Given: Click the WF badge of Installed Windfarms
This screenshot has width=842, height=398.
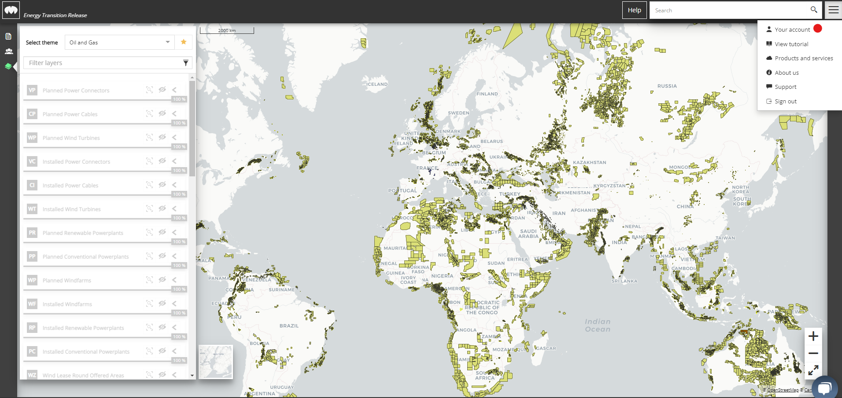Looking at the screenshot, I should (x=32, y=304).
